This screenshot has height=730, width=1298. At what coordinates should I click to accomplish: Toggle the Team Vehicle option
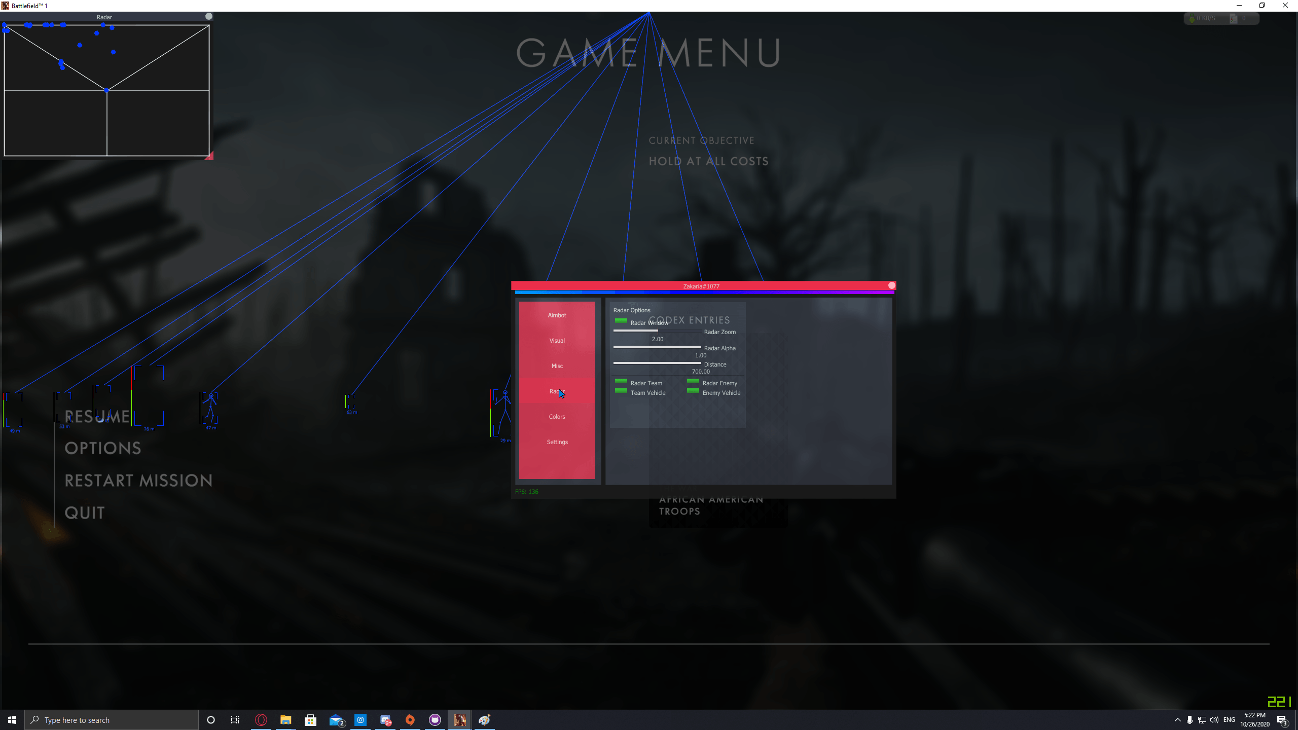(621, 391)
